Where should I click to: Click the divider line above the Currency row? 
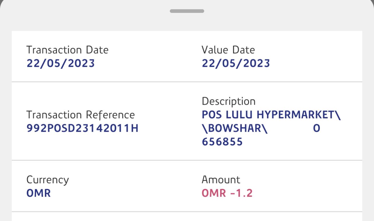(x=187, y=160)
